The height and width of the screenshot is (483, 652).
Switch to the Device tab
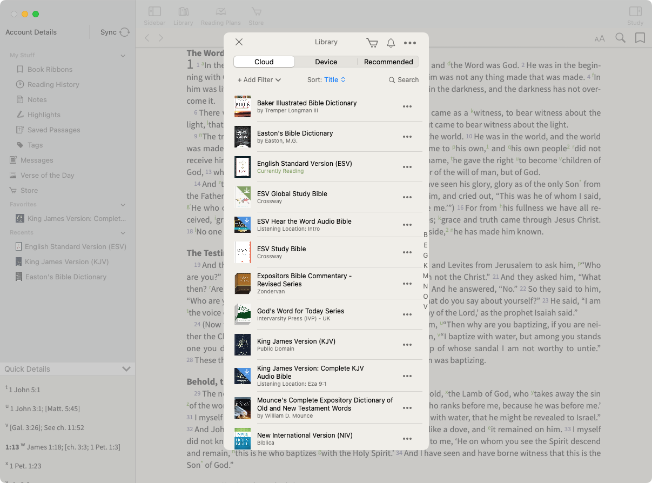pyautogui.click(x=326, y=62)
